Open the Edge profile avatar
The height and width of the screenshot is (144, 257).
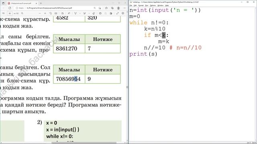coord(118,8)
